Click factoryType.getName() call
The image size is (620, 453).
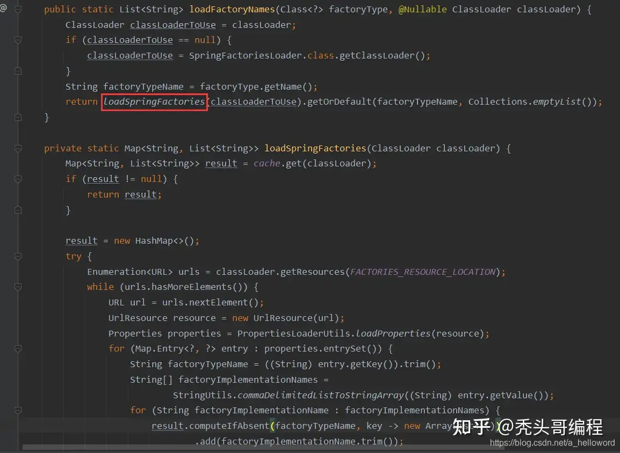(256, 86)
